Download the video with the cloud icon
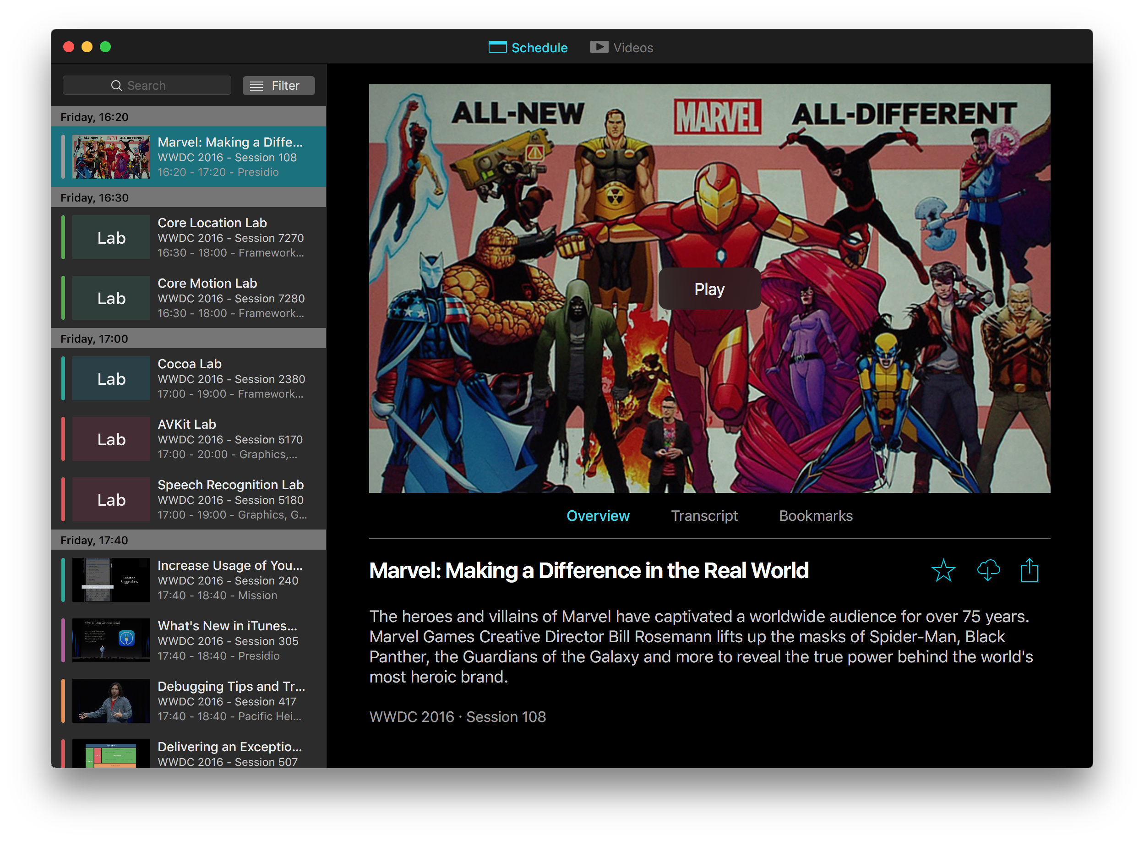The image size is (1144, 841). tap(988, 570)
